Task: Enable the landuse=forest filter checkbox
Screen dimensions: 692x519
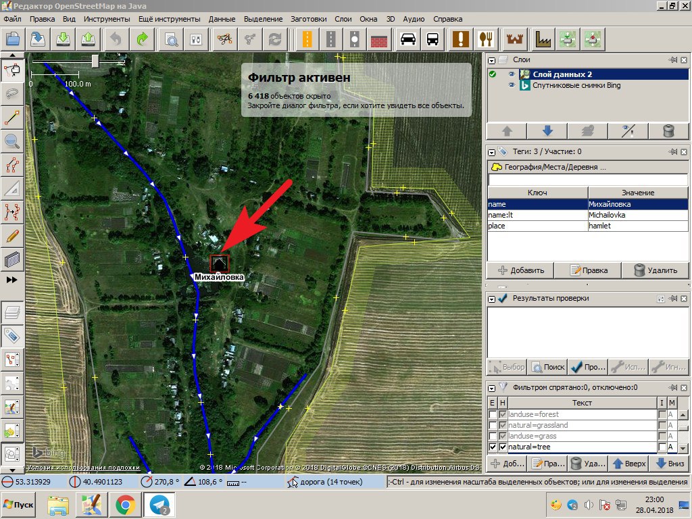Action: (x=493, y=414)
